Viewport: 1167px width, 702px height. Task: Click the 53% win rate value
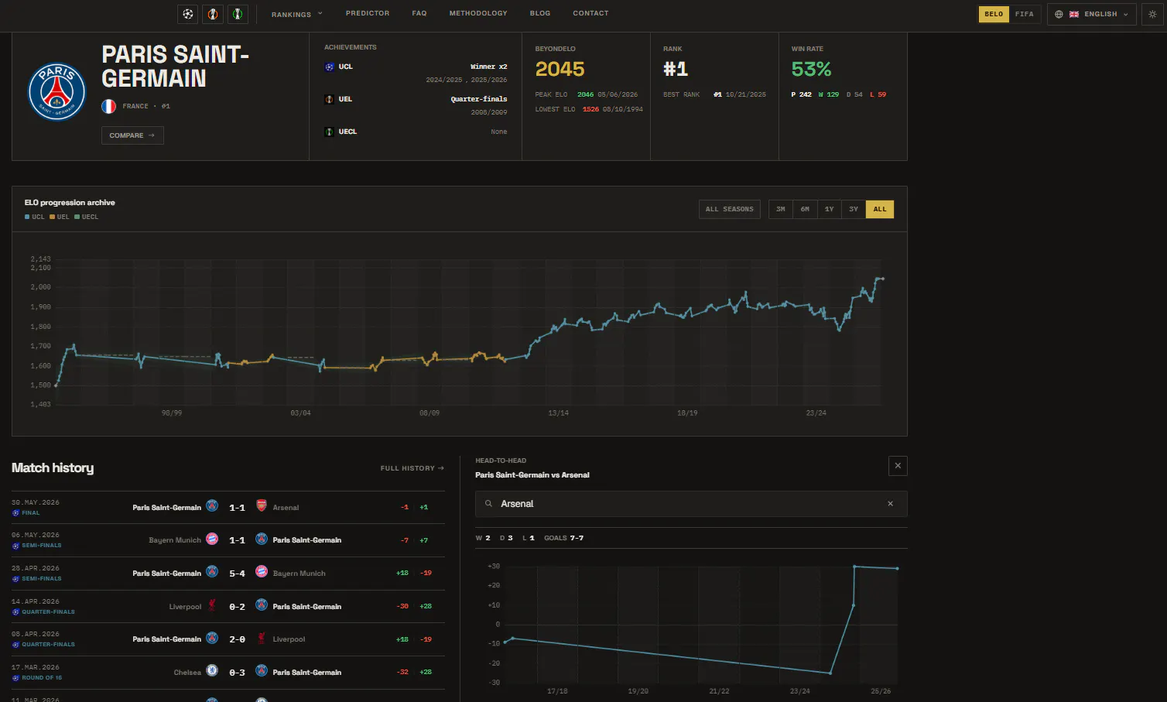811,70
